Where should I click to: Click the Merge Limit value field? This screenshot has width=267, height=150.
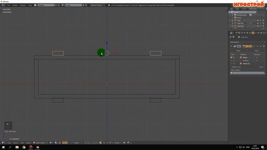(247, 67)
